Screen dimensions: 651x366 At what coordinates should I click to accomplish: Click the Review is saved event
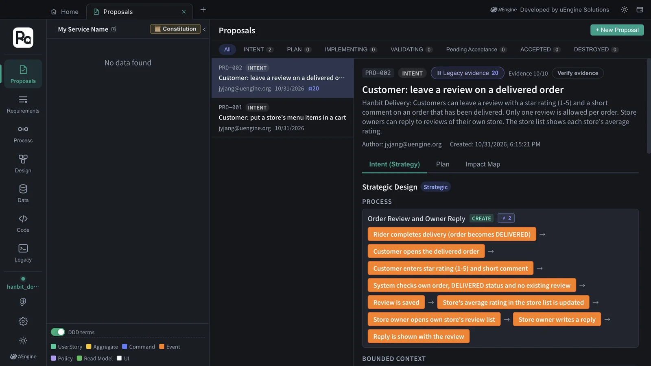(x=396, y=303)
